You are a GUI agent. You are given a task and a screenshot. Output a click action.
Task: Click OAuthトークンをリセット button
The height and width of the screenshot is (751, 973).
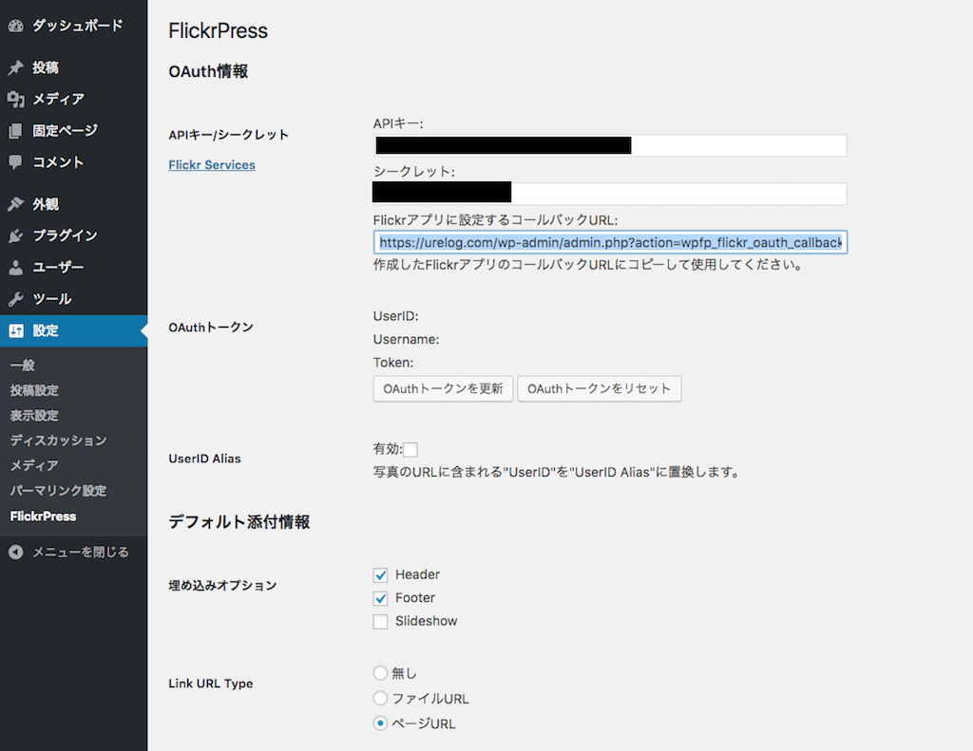(600, 389)
